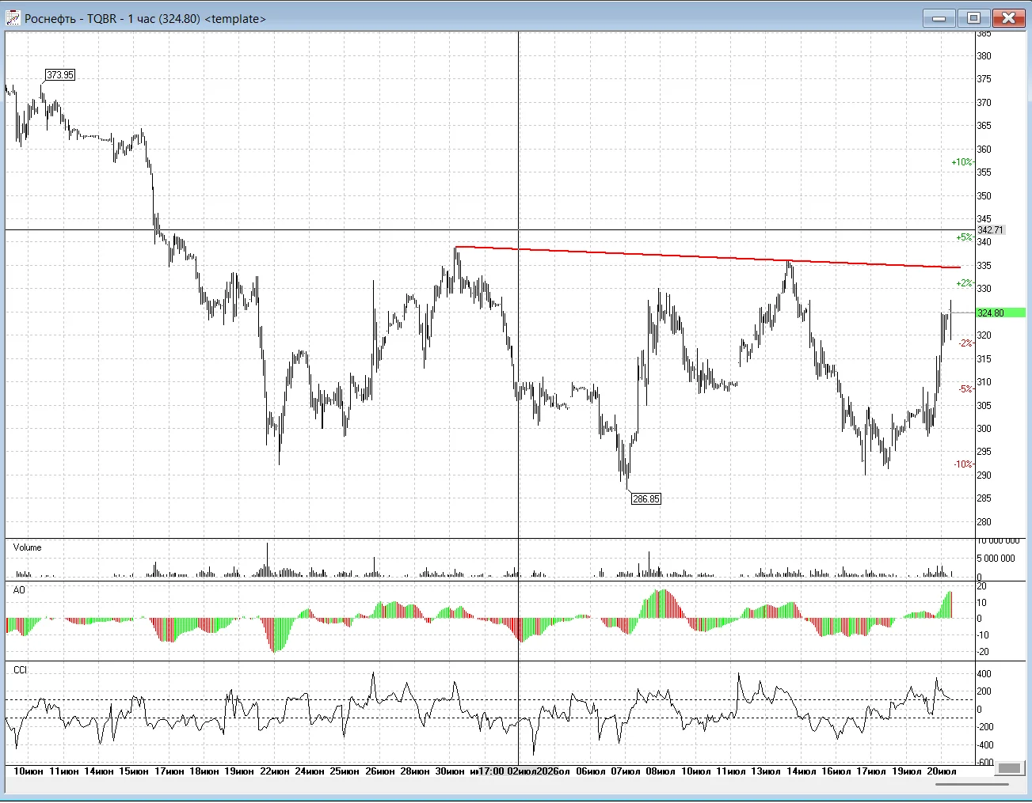Click the AO indicator label
The height and width of the screenshot is (803, 1032).
[20, 590]
